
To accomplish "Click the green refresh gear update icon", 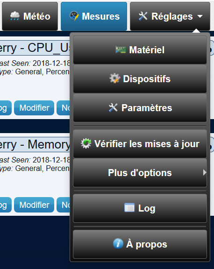I will 86,143.
